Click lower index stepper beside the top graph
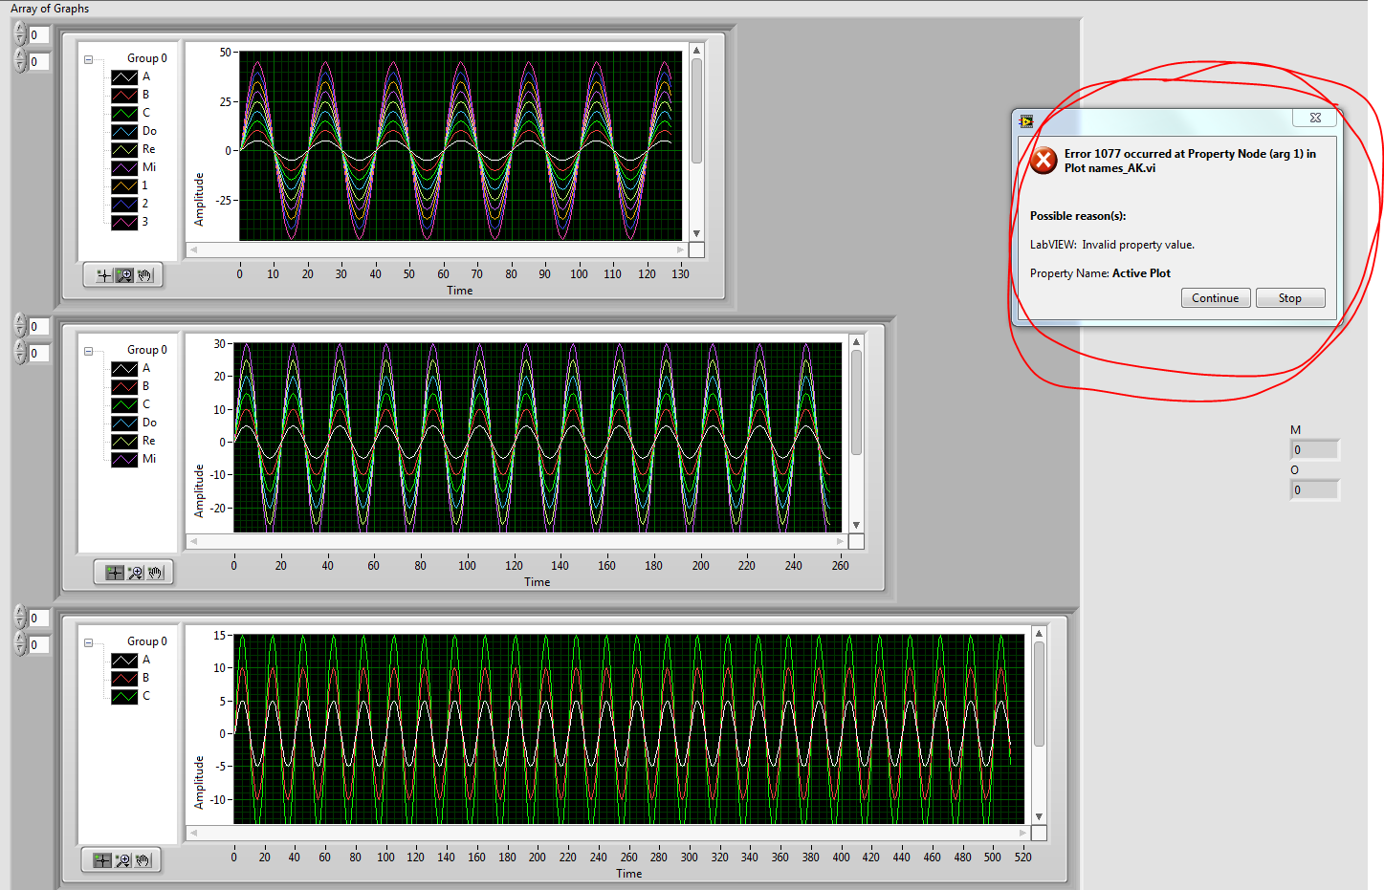The width and height of the screenshot is (1384, 890). [x=20, y=61]
